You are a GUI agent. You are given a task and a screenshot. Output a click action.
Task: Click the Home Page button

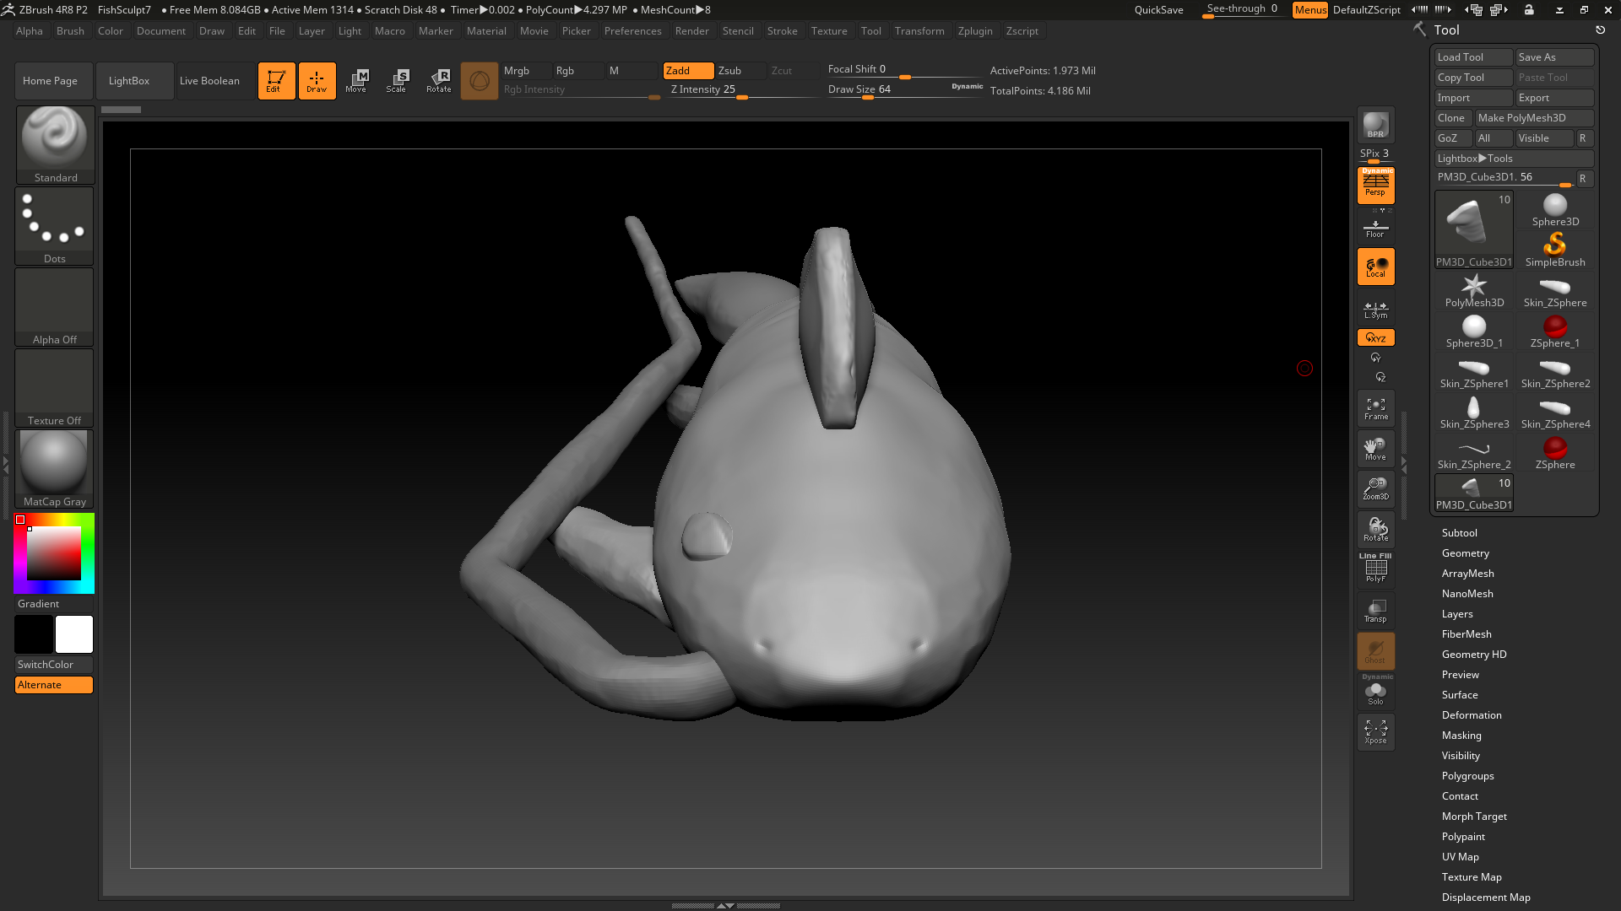click(54, 81)
